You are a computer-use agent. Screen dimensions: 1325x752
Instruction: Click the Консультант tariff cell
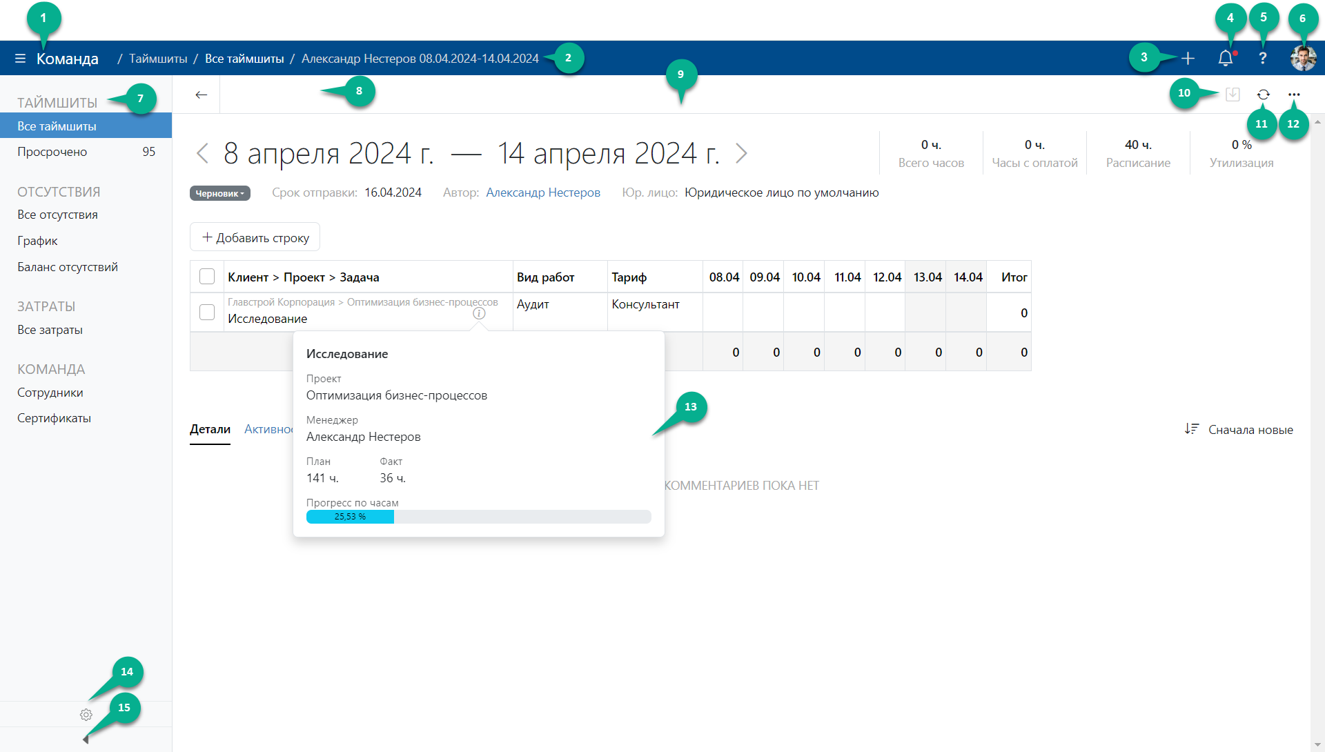pos(655,313)
